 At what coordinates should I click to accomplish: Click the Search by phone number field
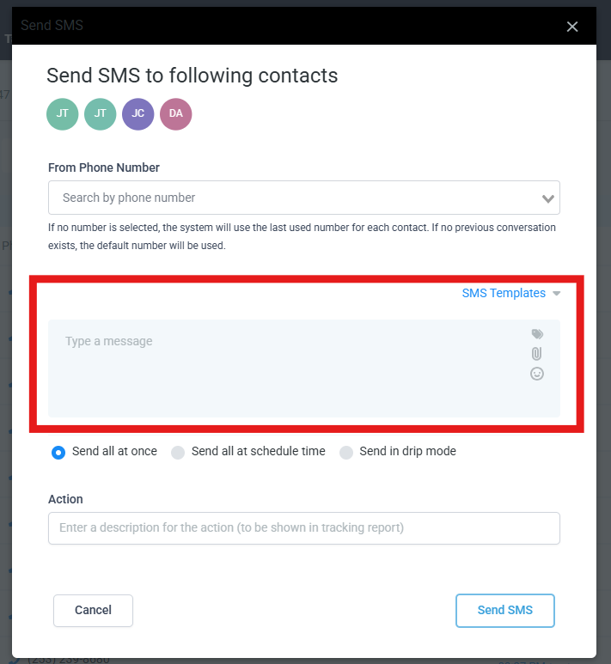(x=292, y=198)
